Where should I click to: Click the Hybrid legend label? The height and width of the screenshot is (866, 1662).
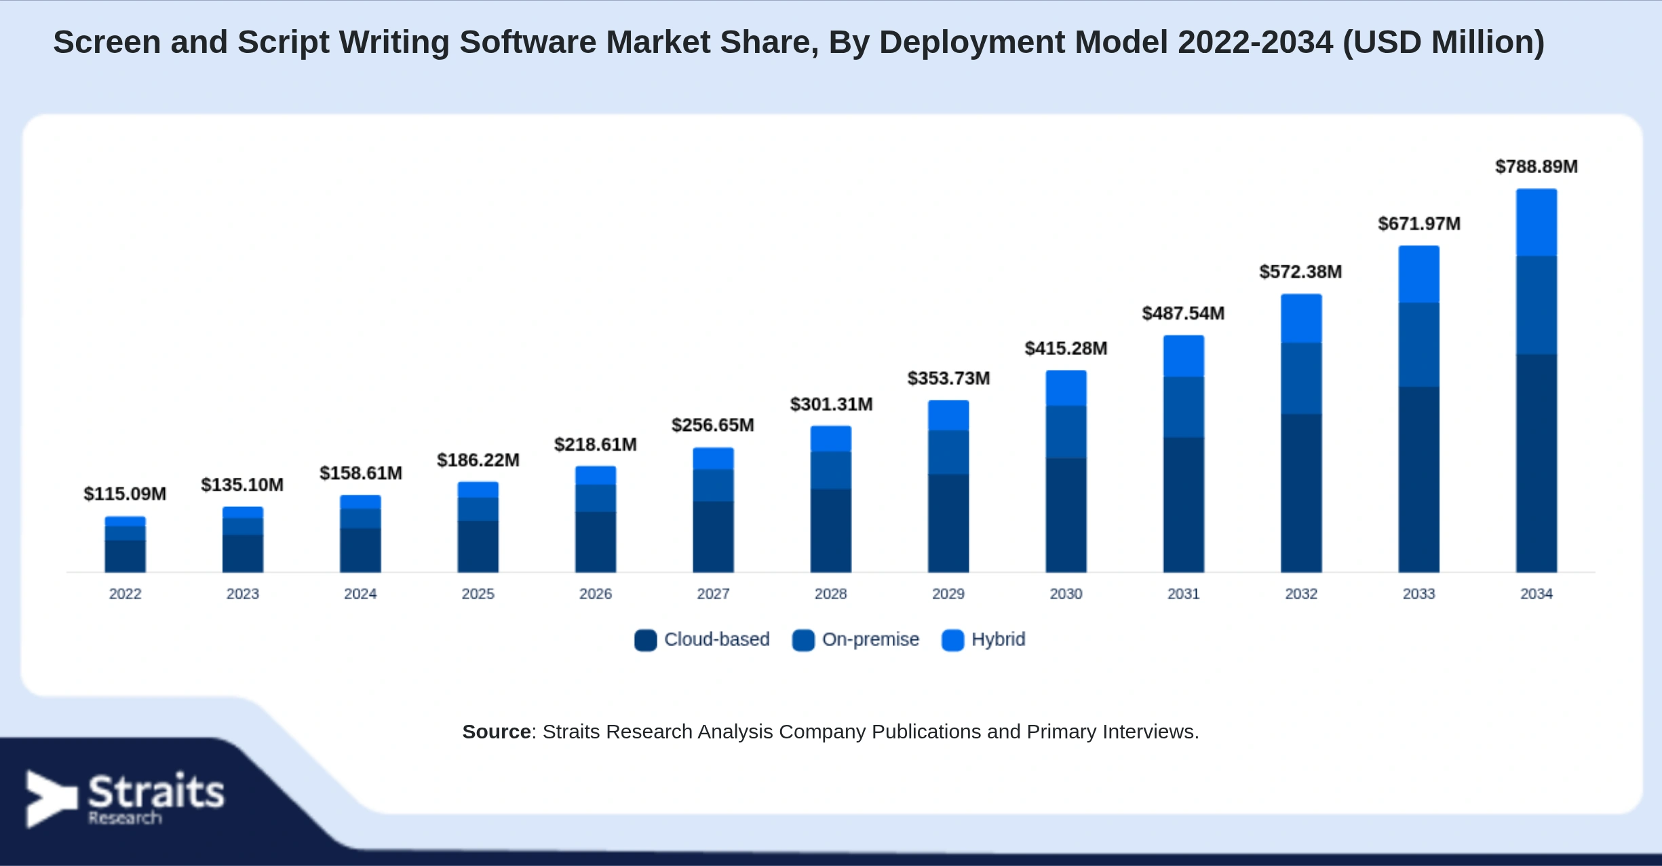[999, 639]
